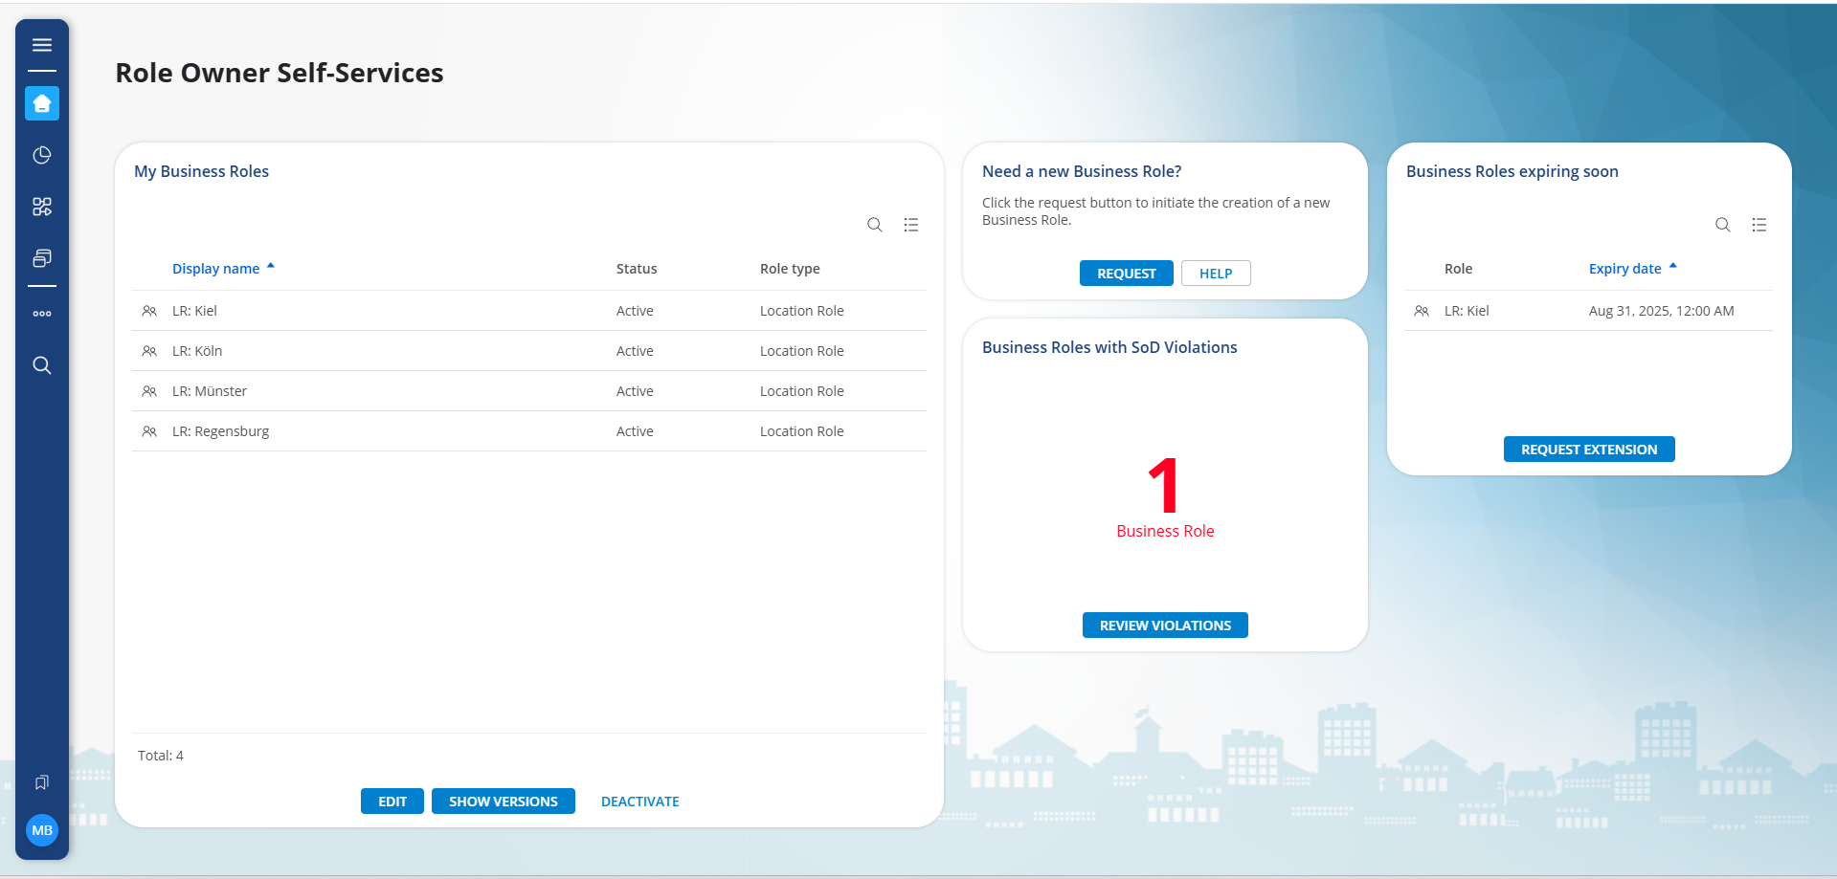1837x879 pixels.
Task: Open list settings for My Business Roles
Action: pyautogui.click(x=910, y=225)
